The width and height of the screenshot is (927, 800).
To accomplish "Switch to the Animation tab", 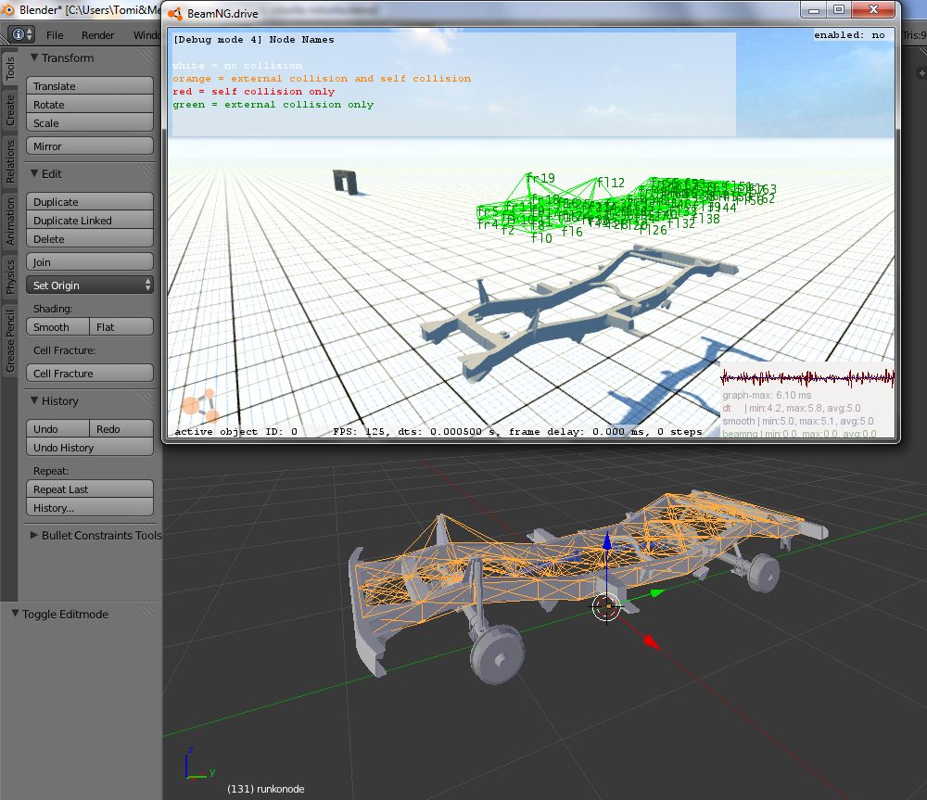I will pos(9,221).
